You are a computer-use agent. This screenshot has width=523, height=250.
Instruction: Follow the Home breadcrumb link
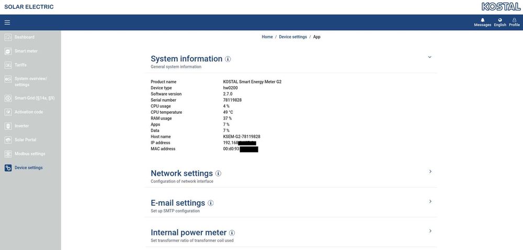pyautogui.click(x=267, y=37)
